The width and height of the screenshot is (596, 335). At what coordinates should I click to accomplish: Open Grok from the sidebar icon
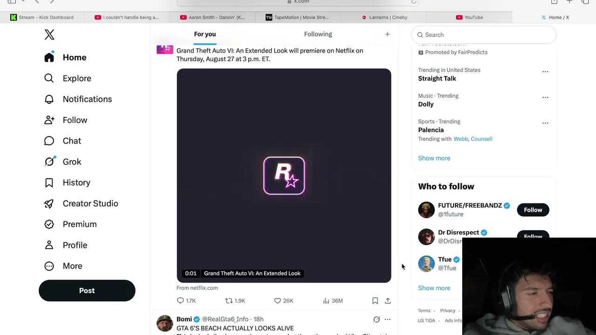(49, 161)
